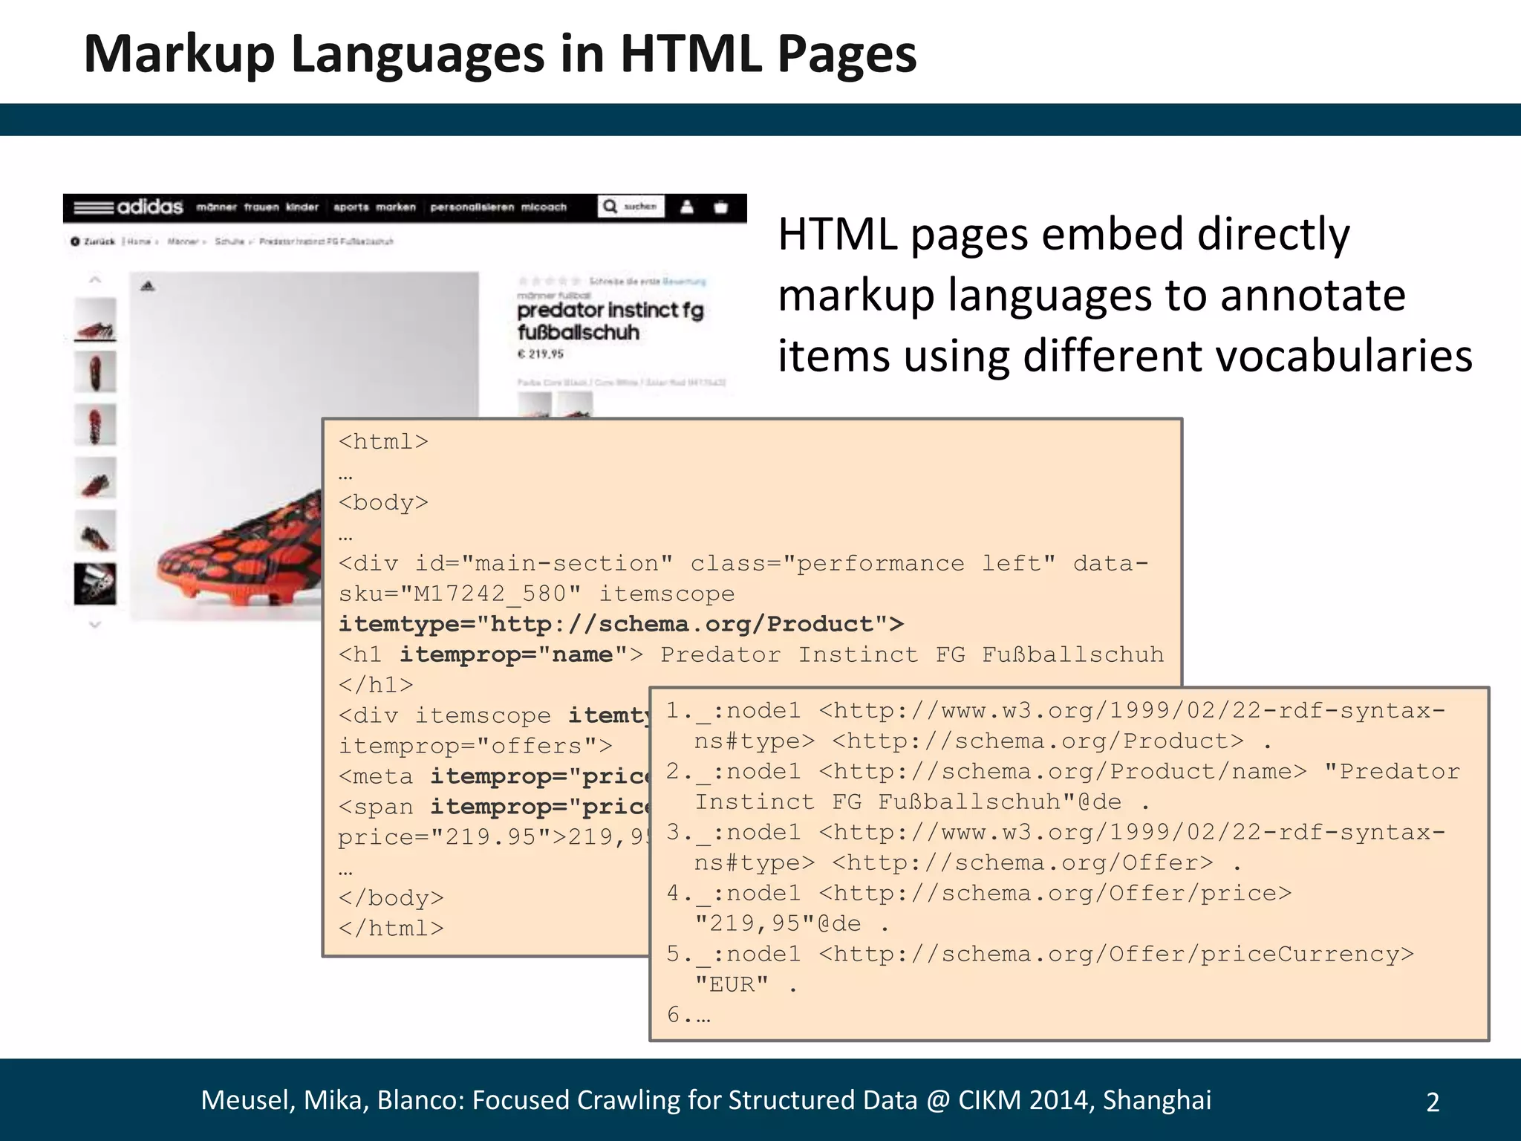
Task: Open the männer menu item
Action: [216, 207]
